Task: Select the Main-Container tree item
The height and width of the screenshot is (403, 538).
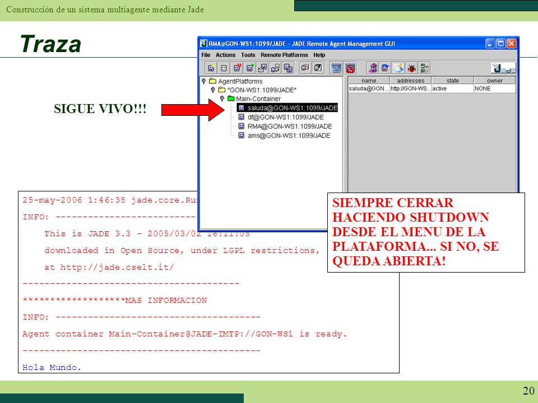Action: pyautogui.click(x=254, y=99)
